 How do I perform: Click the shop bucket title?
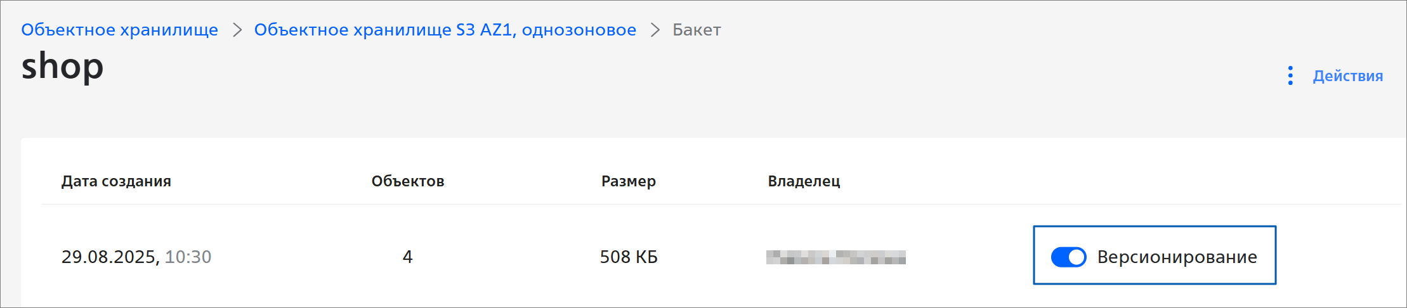(62, 66)
